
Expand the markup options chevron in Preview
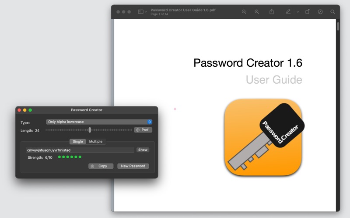point(298,12)
